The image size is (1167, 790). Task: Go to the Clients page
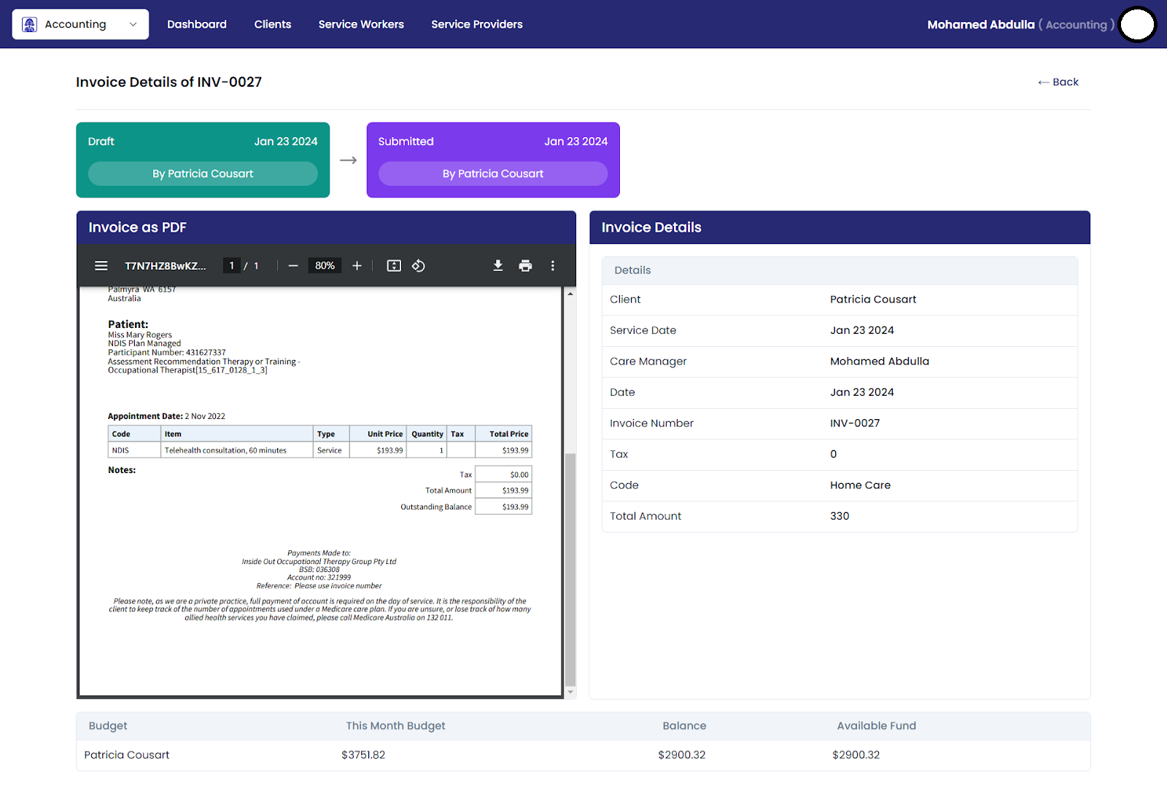coord(273,25)
